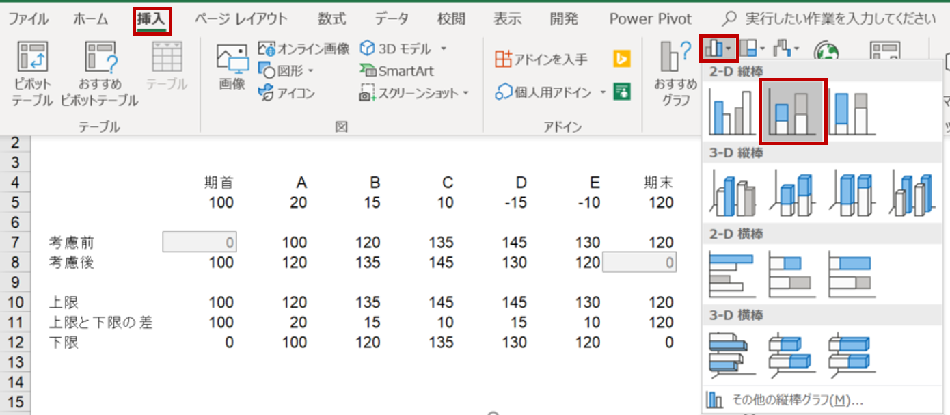The image size is (950, 415).
Task: Pick the 100% stacked 2-D column chart
Action: pos(852,112)
